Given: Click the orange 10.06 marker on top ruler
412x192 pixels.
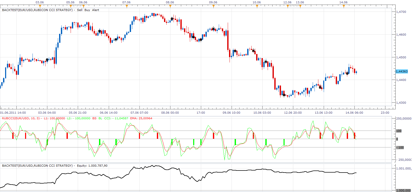Looking at the screenshot, I should (257, 6).
